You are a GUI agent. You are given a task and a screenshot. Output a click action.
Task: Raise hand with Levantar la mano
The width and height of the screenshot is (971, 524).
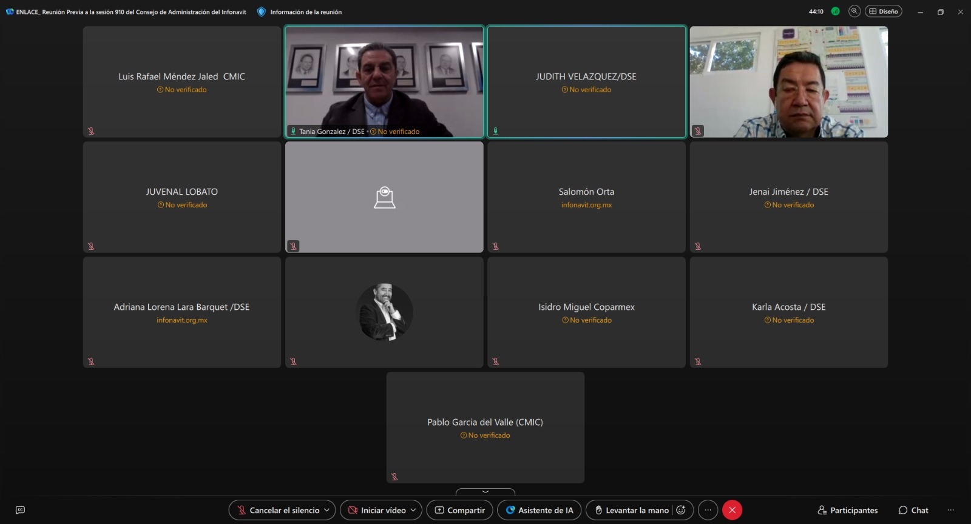tap(631, 510)
